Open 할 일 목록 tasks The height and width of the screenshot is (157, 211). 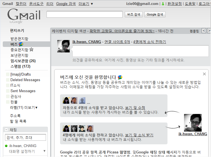[18, 121]
